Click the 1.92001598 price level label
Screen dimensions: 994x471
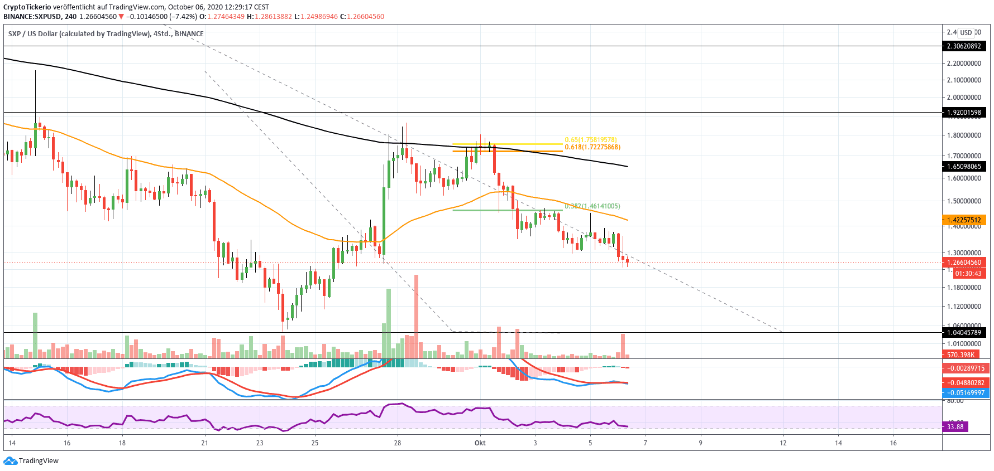[964, 113]
